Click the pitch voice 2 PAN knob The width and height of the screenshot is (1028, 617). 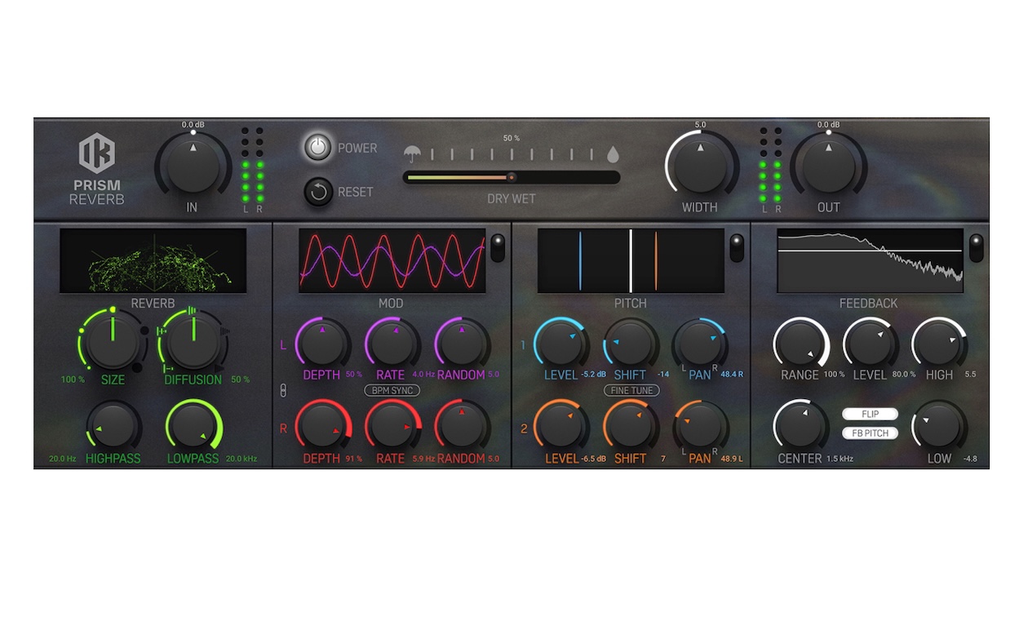pyautogui.click(x=701, y=426)
